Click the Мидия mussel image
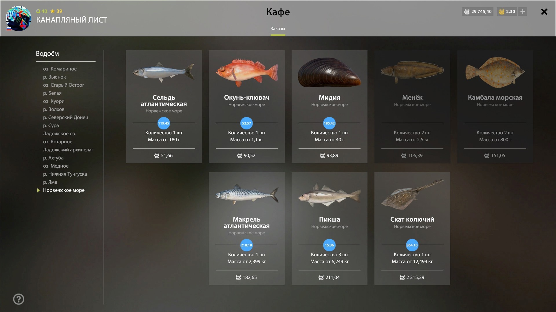Image resolution: width=556 pixels, height=312 pixels. tap(330, 73)
